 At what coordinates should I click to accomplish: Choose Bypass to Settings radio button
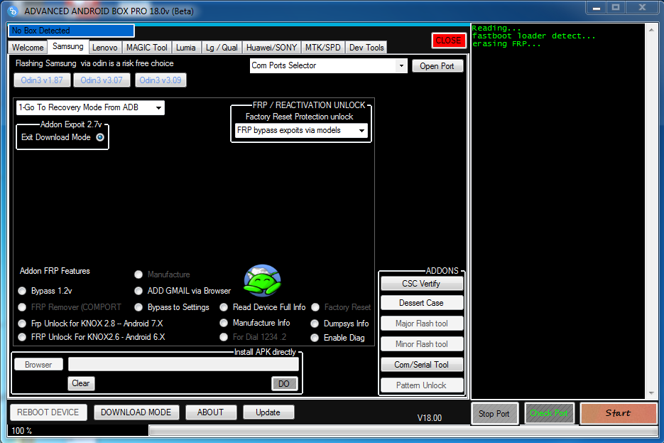click(138, 307)
